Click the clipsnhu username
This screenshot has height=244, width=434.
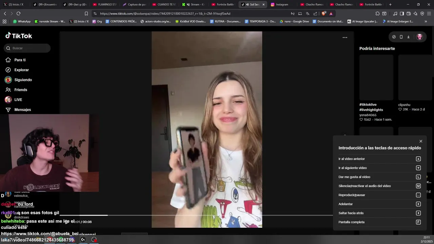point(404,105)
